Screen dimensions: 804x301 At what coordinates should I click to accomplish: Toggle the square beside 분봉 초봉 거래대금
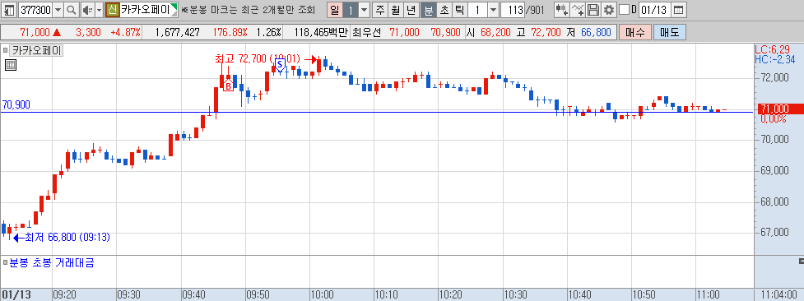5,263
